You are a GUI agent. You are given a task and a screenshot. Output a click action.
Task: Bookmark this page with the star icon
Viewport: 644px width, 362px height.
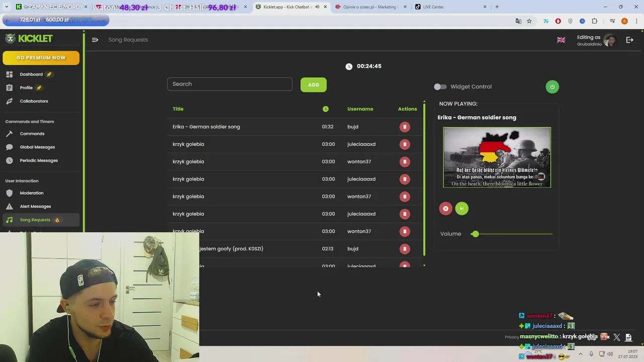529,21
